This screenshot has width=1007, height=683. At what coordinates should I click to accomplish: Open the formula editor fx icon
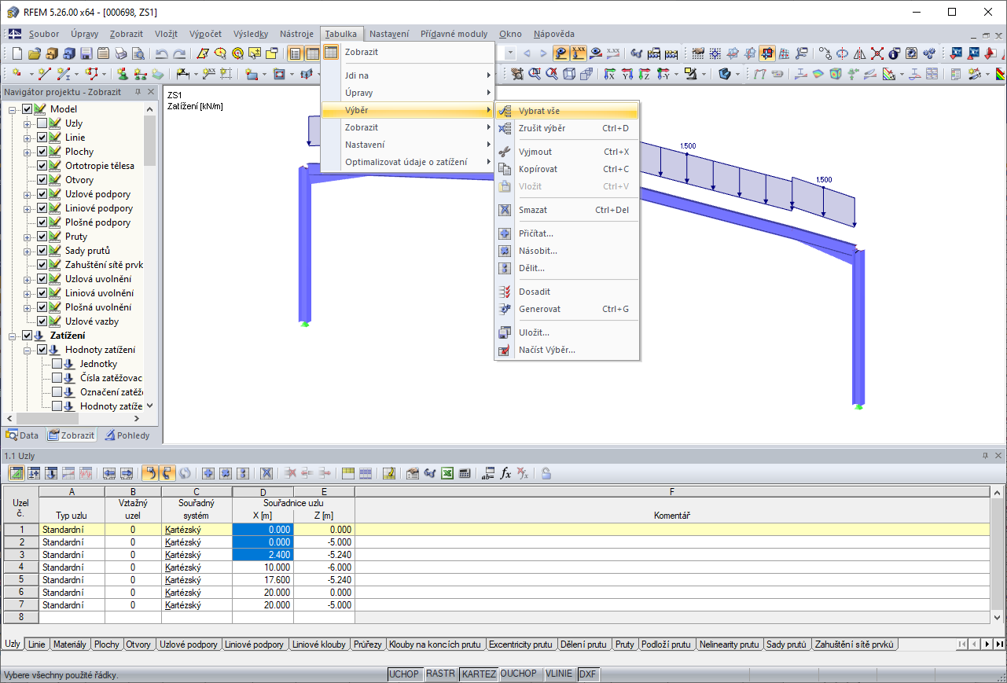506,473
